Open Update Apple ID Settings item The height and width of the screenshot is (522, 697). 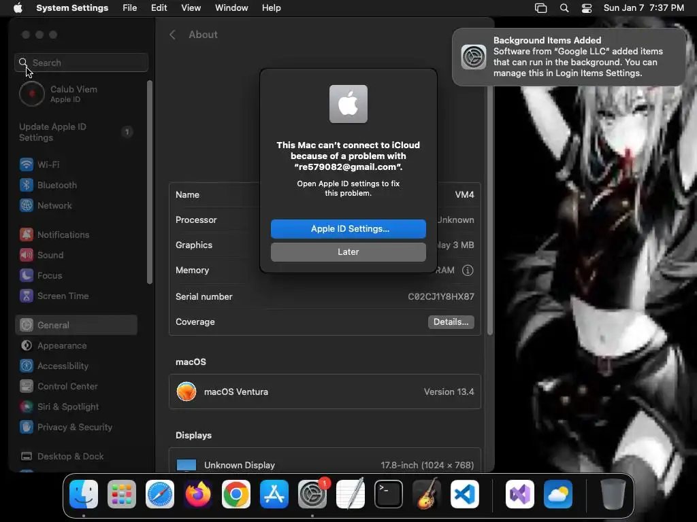76,132
